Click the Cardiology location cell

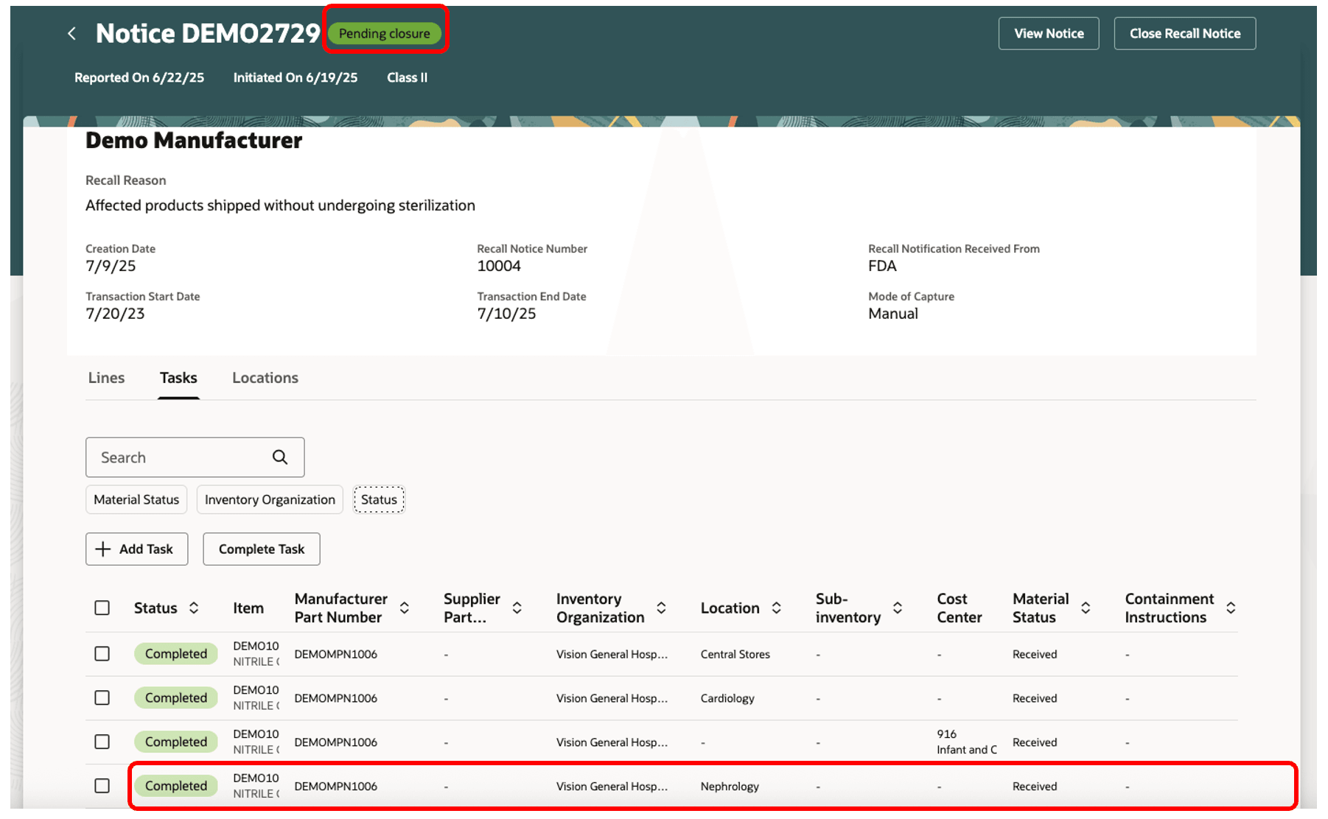click(727, 698)
